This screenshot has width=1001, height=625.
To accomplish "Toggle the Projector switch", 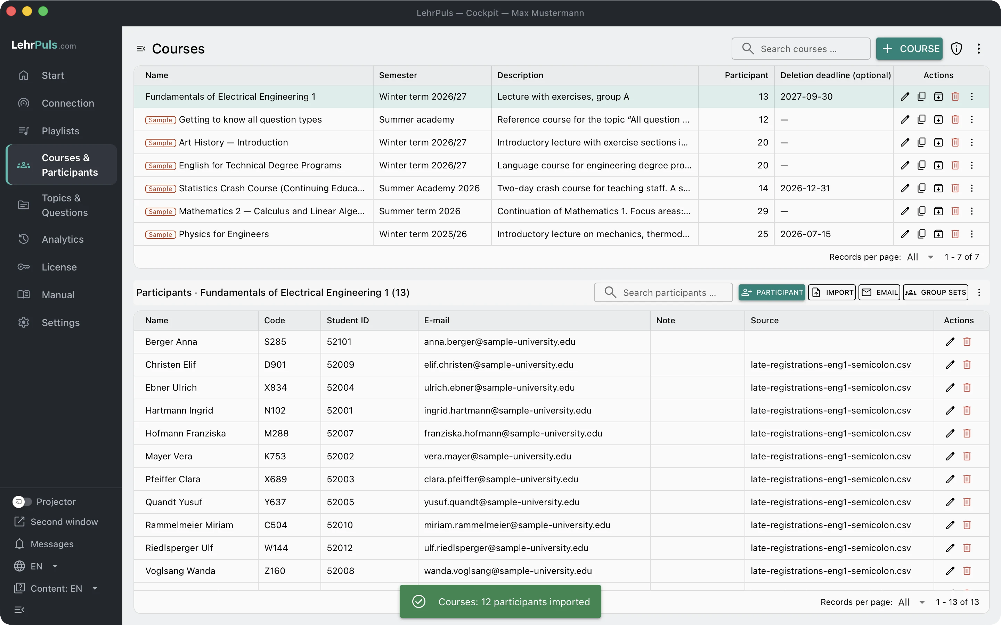I will tap(22, 501).
